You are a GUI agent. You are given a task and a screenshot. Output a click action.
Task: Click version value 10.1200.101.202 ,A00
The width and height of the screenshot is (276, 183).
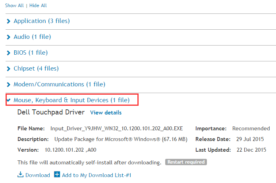coord(70,150)
